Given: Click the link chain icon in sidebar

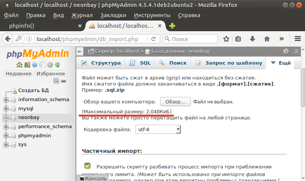Looking at the screenshot, I should click(x=64, y=81).
